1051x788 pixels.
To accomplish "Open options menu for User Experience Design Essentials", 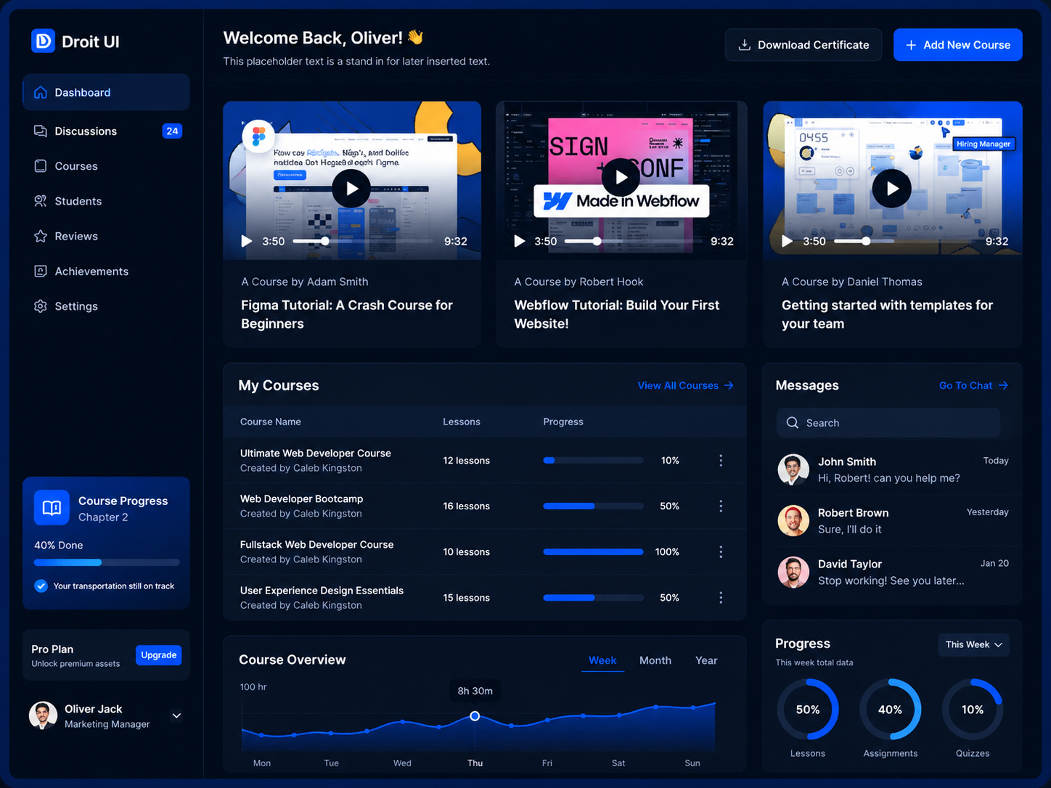I will click(721, 598).
